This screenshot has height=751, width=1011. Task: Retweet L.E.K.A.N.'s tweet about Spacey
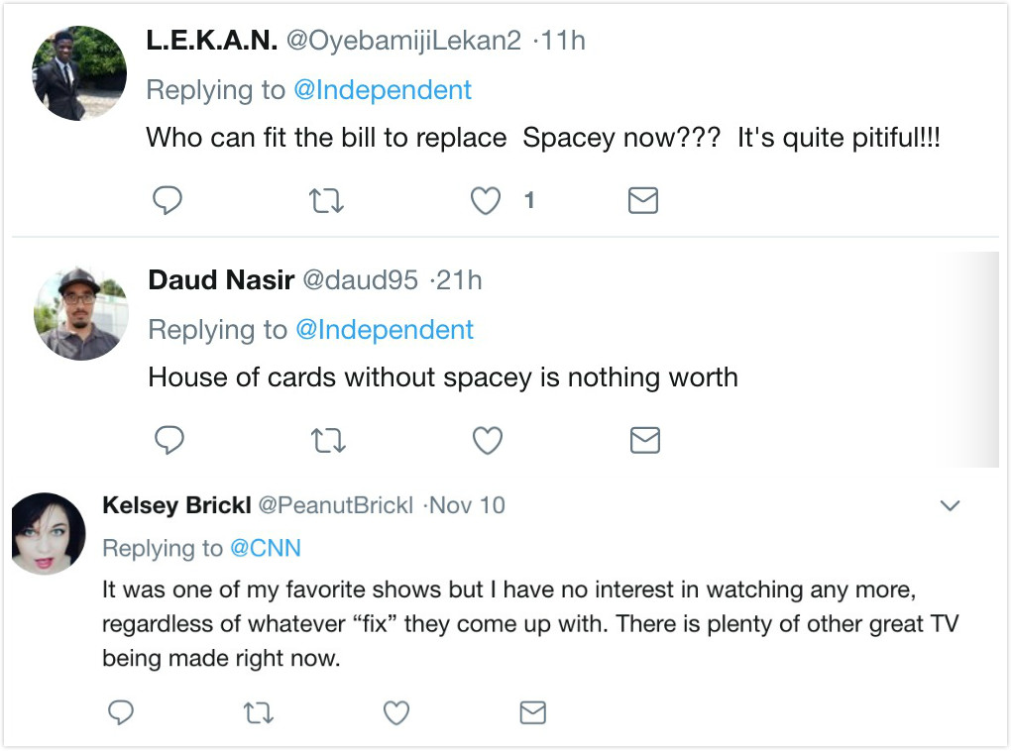tap(325, 201)
